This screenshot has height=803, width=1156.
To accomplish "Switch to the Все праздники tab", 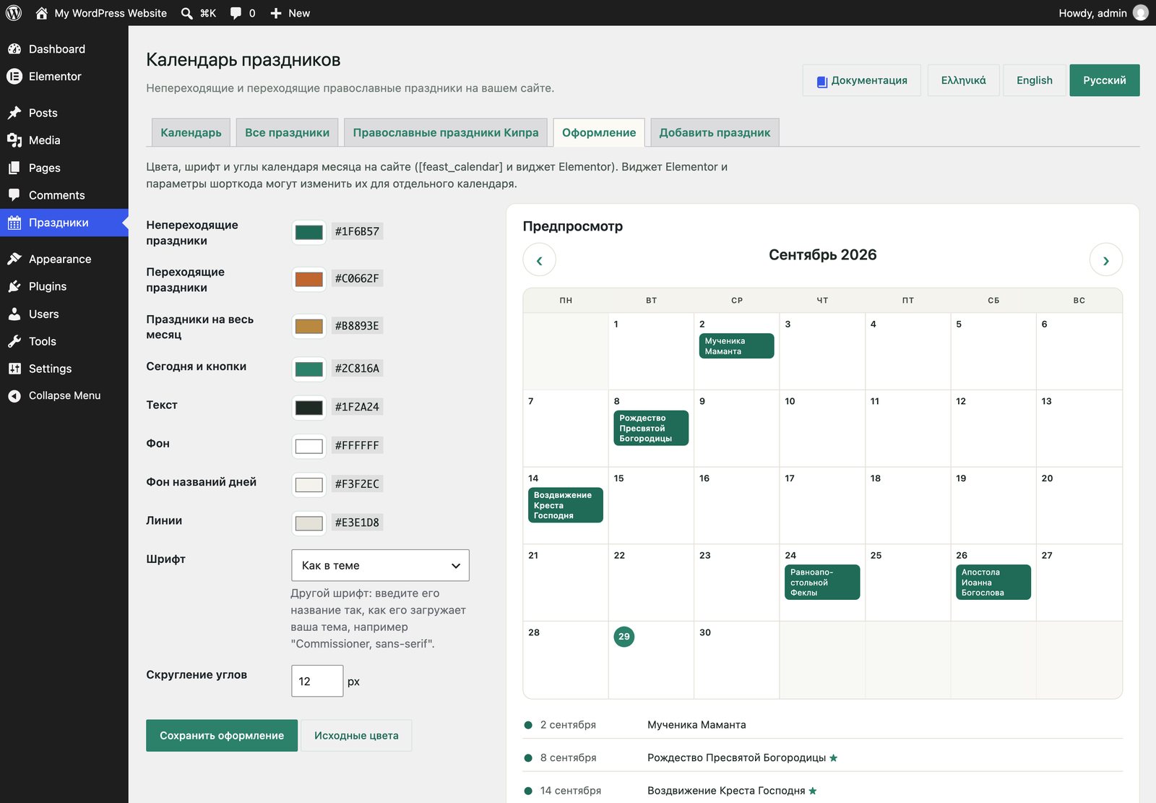I will (x=287, y=132).
